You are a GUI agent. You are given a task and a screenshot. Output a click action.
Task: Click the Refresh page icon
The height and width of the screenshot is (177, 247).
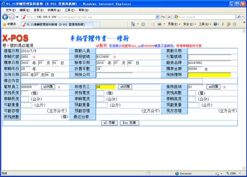click(x=163, y=17)
